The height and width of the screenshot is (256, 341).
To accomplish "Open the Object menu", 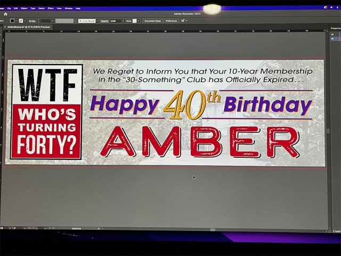I will (24, 9).
